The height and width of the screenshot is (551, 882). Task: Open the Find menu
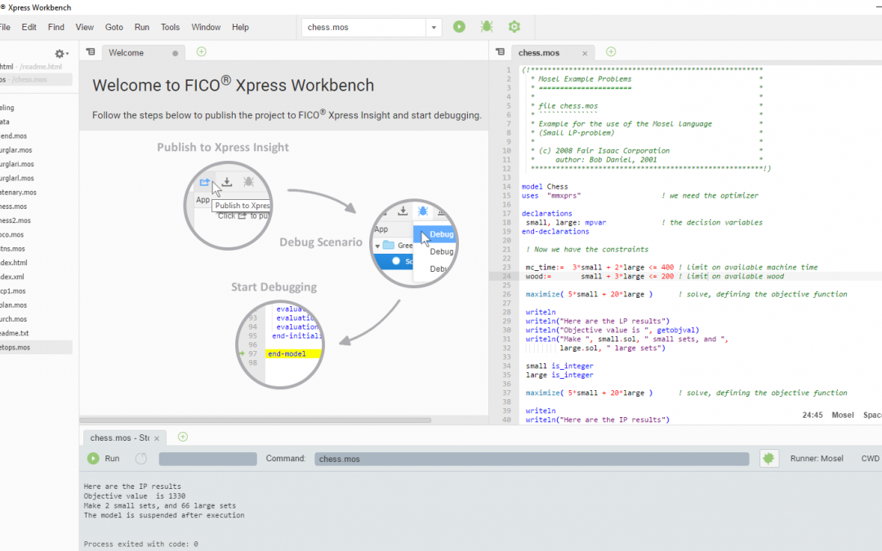(x=56, y=27)
